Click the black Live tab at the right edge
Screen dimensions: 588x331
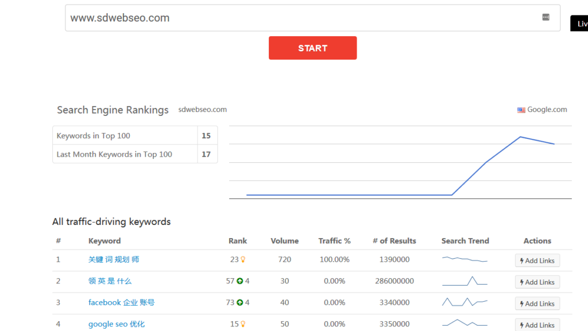pyautogui.click(x=580, y=24)
